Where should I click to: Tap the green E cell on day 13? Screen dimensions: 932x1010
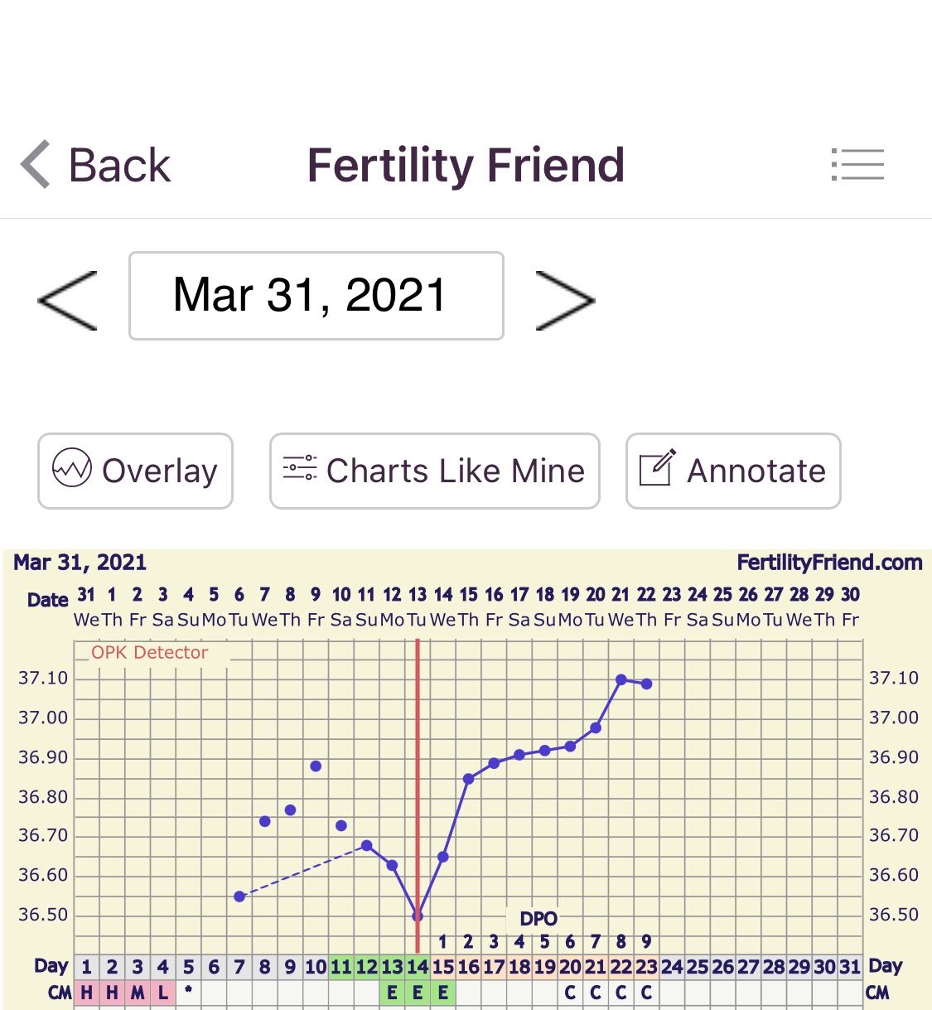[x=392, y=993]
